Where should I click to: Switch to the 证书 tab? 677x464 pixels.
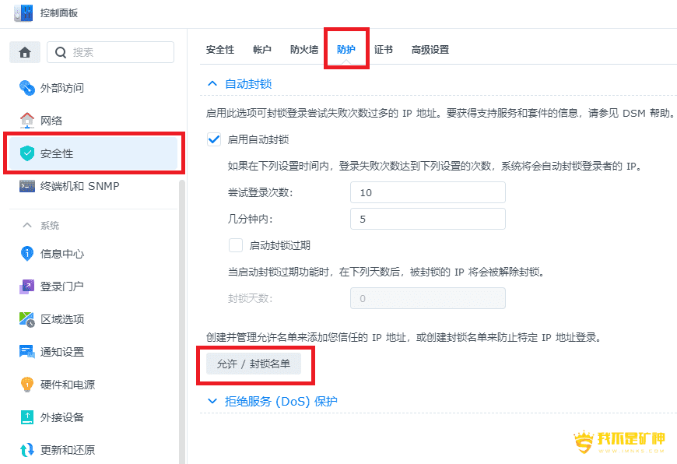click(x=383, y=50)
